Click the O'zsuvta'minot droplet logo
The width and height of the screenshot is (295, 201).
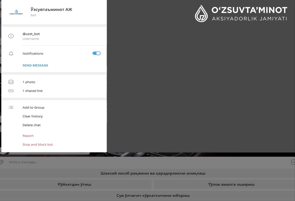(x=201, y=14)
